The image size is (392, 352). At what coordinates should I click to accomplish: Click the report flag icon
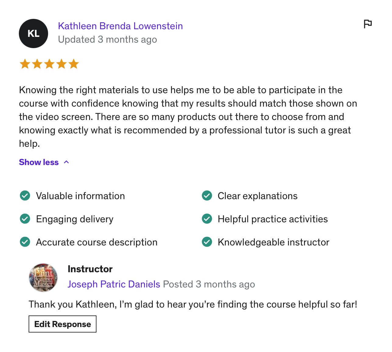pos(368,24)
